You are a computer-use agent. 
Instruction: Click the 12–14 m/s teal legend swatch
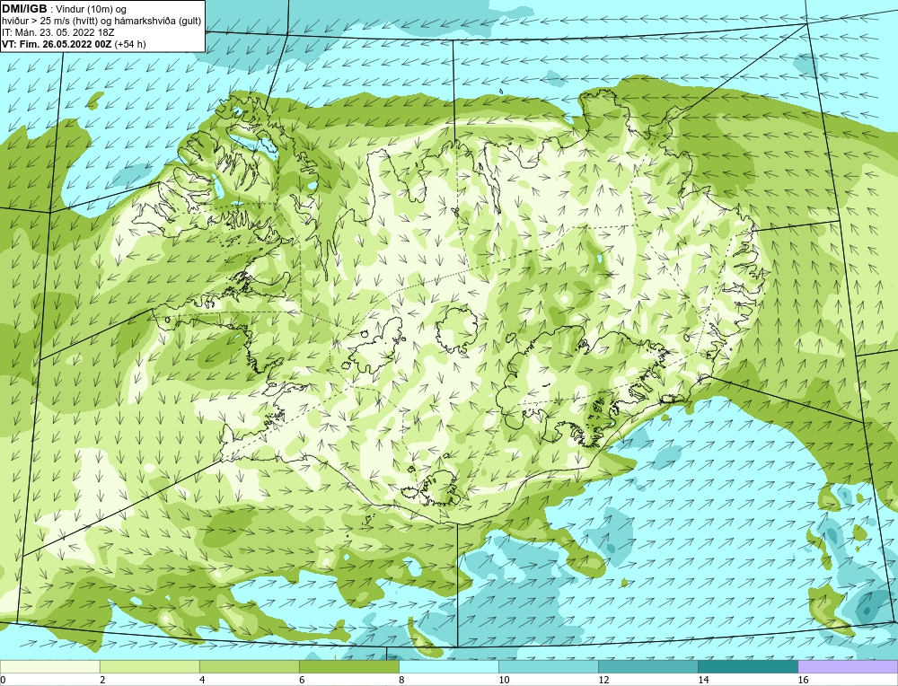647,667
